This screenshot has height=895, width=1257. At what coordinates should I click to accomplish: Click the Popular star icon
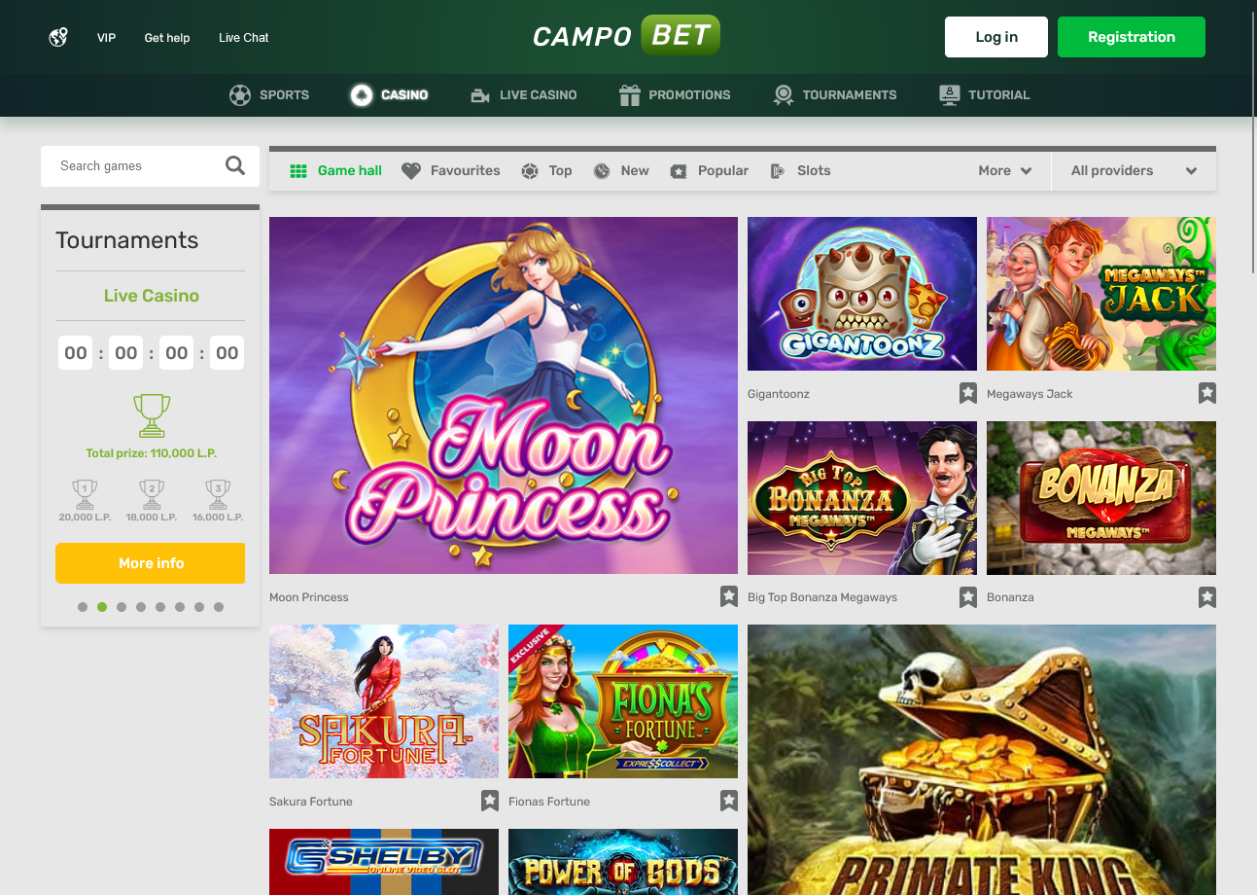[679, 171]
